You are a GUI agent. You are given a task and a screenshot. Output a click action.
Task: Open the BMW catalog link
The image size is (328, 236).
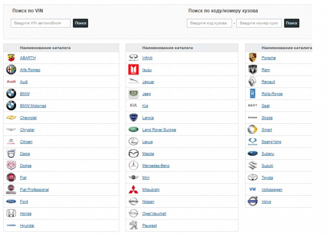click(25, 94)
